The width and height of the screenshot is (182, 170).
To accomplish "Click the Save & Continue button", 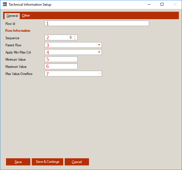I will coord(47,162).
